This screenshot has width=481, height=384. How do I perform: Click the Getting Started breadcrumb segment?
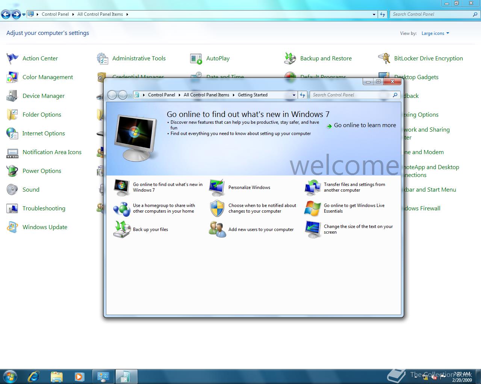[x=253, y=95]
